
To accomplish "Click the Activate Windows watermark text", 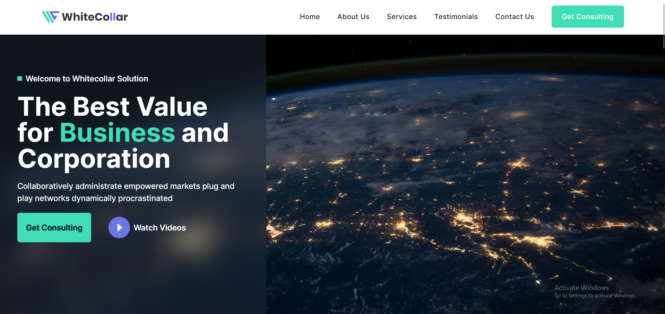I will click(581, 288).
